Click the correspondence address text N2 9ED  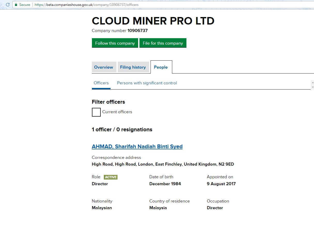(x=226, y=164)
